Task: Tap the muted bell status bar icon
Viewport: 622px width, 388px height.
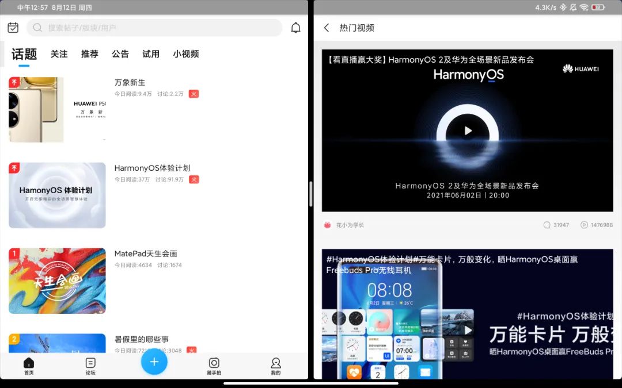Action: [573, 7]
